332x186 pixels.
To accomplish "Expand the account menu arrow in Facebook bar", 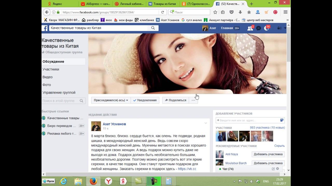I will tap(285, 28).
